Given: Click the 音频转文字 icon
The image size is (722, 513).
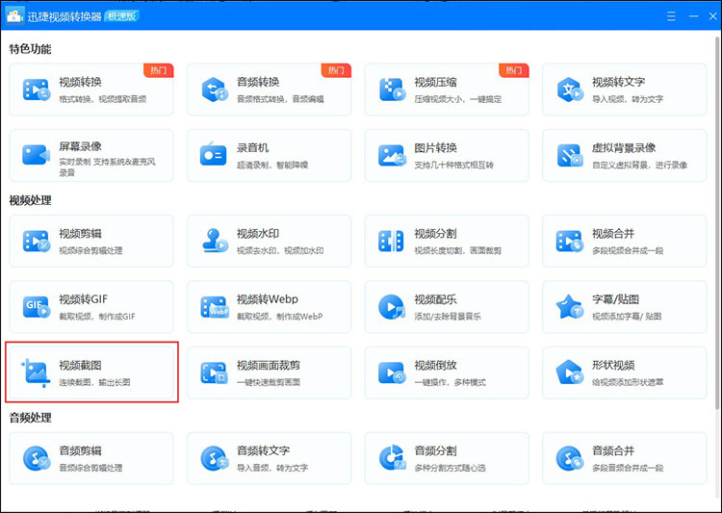Looking at the screenshot, I should (215, 458).
